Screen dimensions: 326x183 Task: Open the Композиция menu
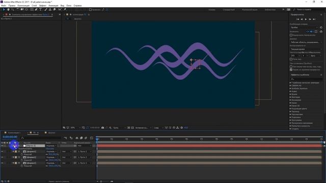click(x=23, y=6)
